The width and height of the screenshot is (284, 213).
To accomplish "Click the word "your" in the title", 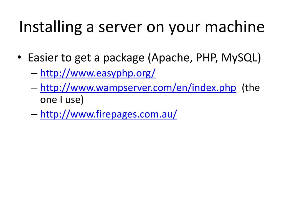I will (x=184, y=29).
